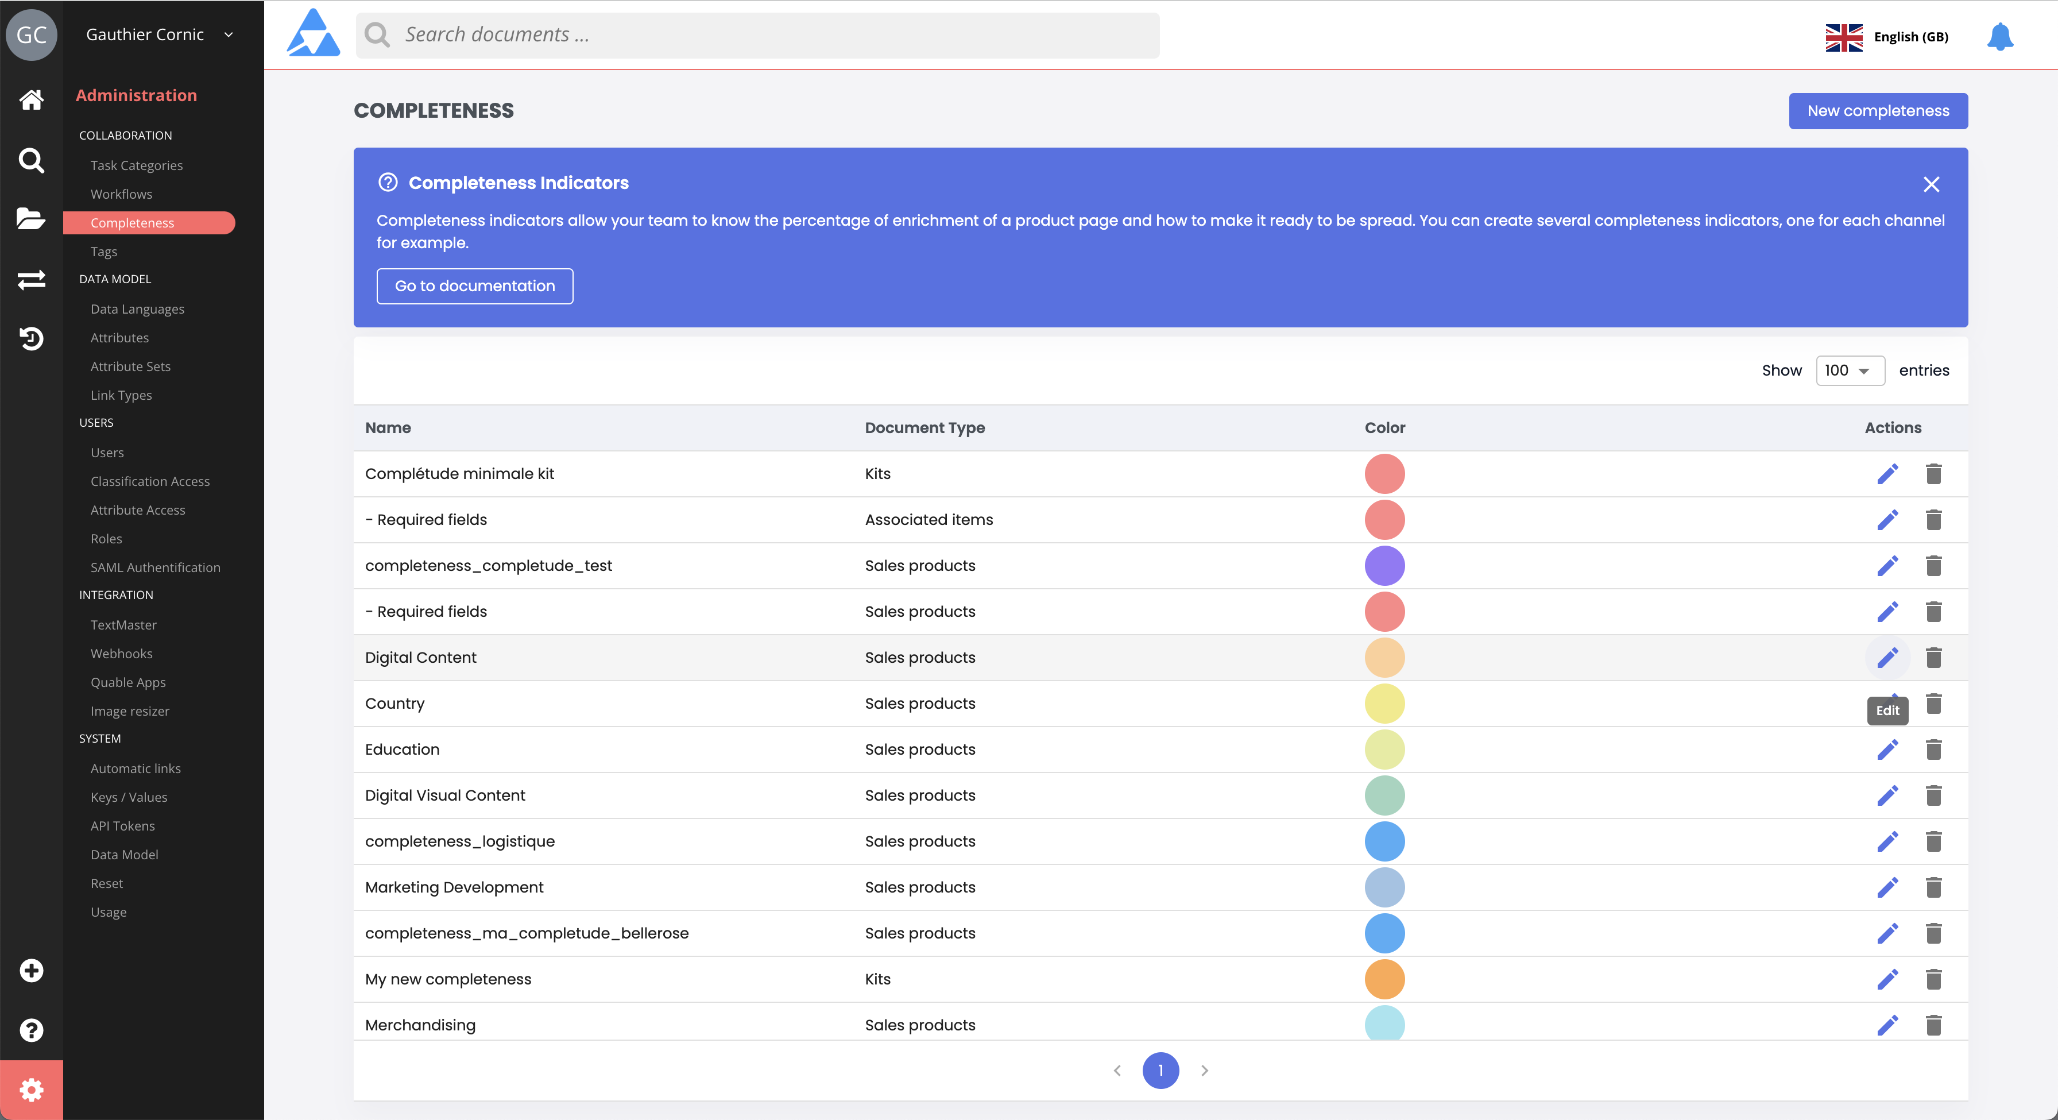Screen dimensions: 2058x1120
Task: Click the Search documents field
Action: point(757,35)
